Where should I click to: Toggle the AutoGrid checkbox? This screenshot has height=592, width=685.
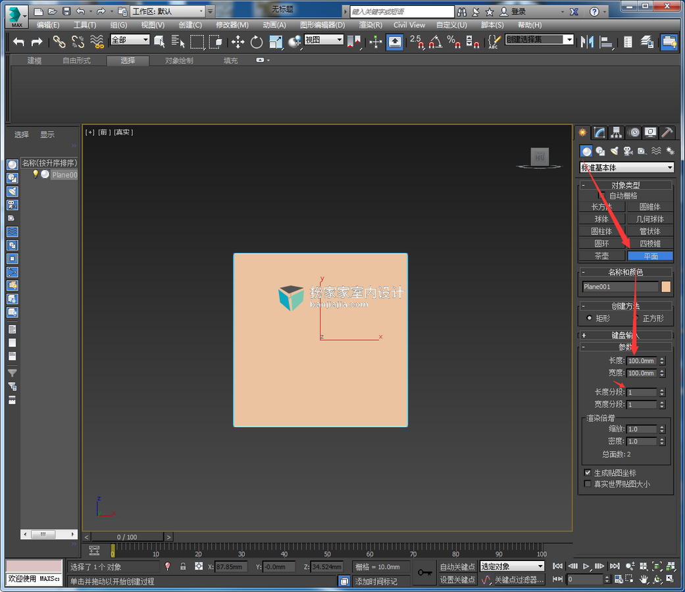coord(602,195)
